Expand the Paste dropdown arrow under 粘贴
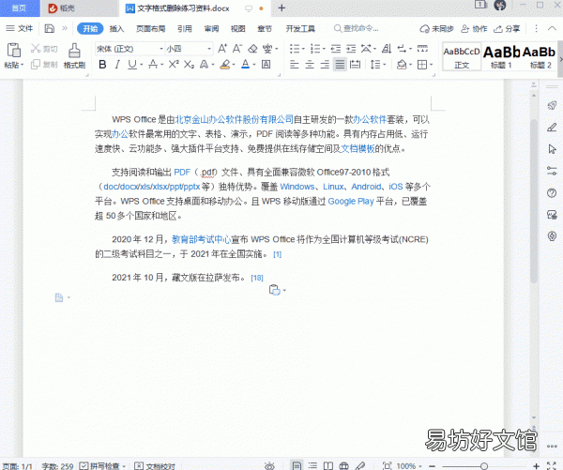Viewport: 563px width, 470px height. pos(22,65)
